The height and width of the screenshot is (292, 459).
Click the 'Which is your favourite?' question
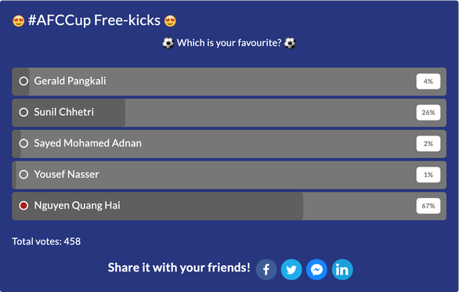229,43
